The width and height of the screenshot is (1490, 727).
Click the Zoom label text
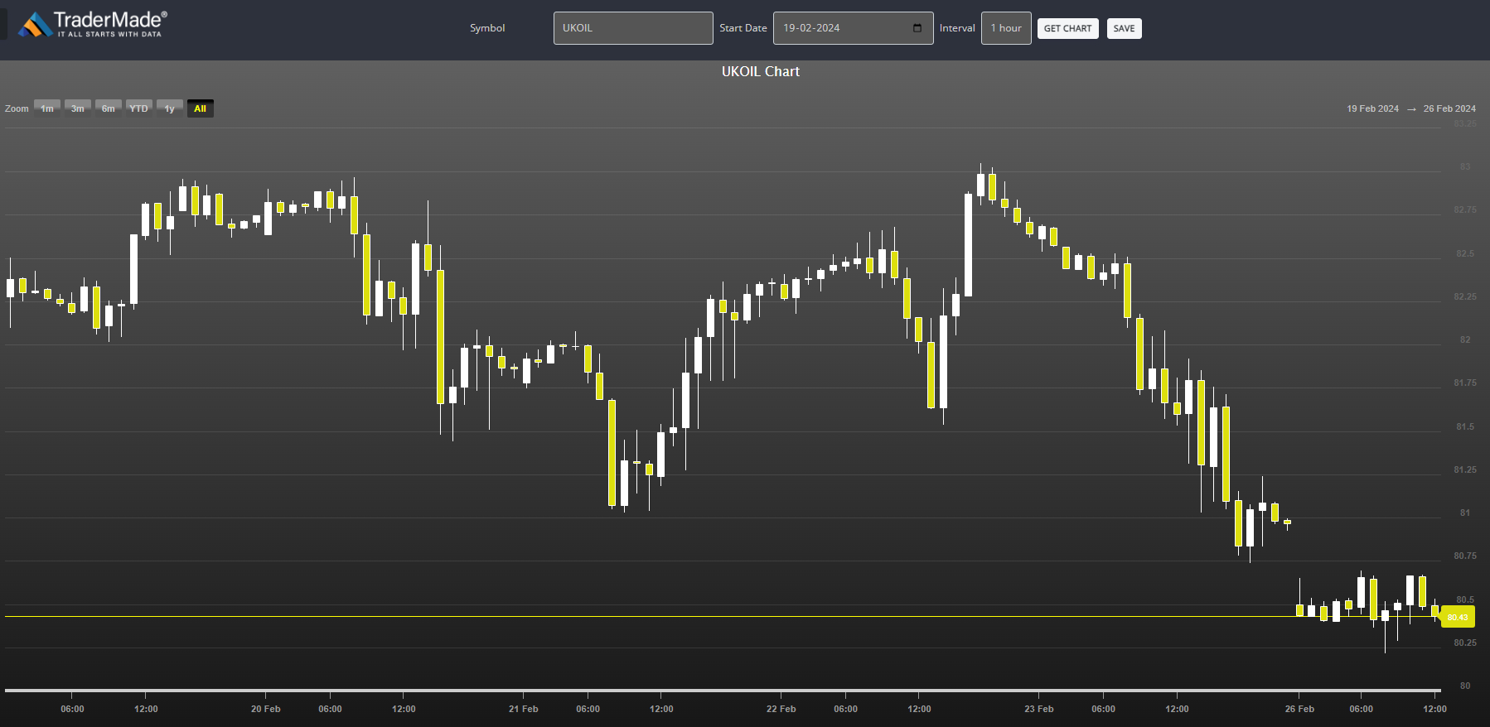pos(17,108)
